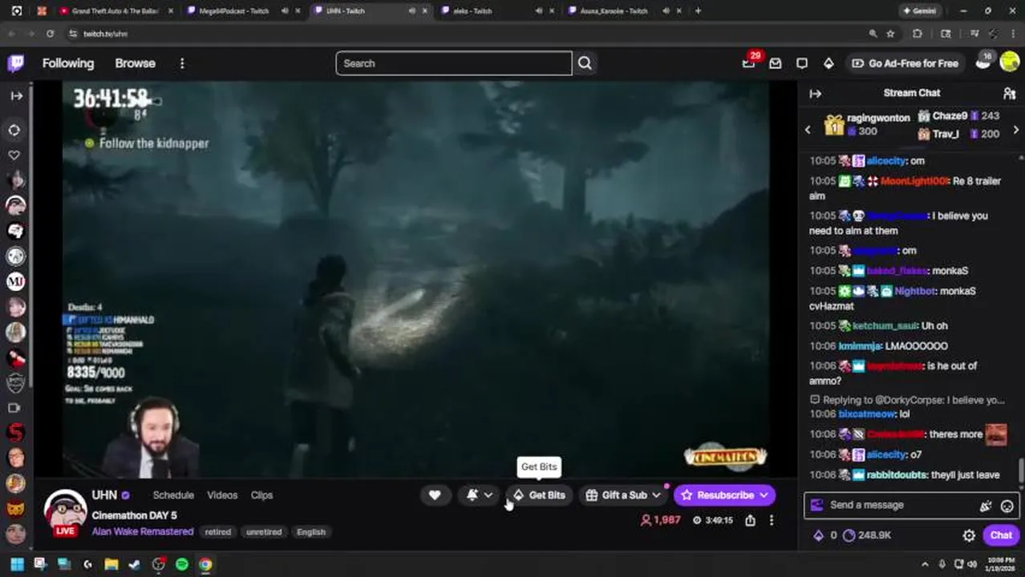This screenshot has width=1025, height=577.
Task: Click the ragingwonton top gifter name
Action: 878,118
